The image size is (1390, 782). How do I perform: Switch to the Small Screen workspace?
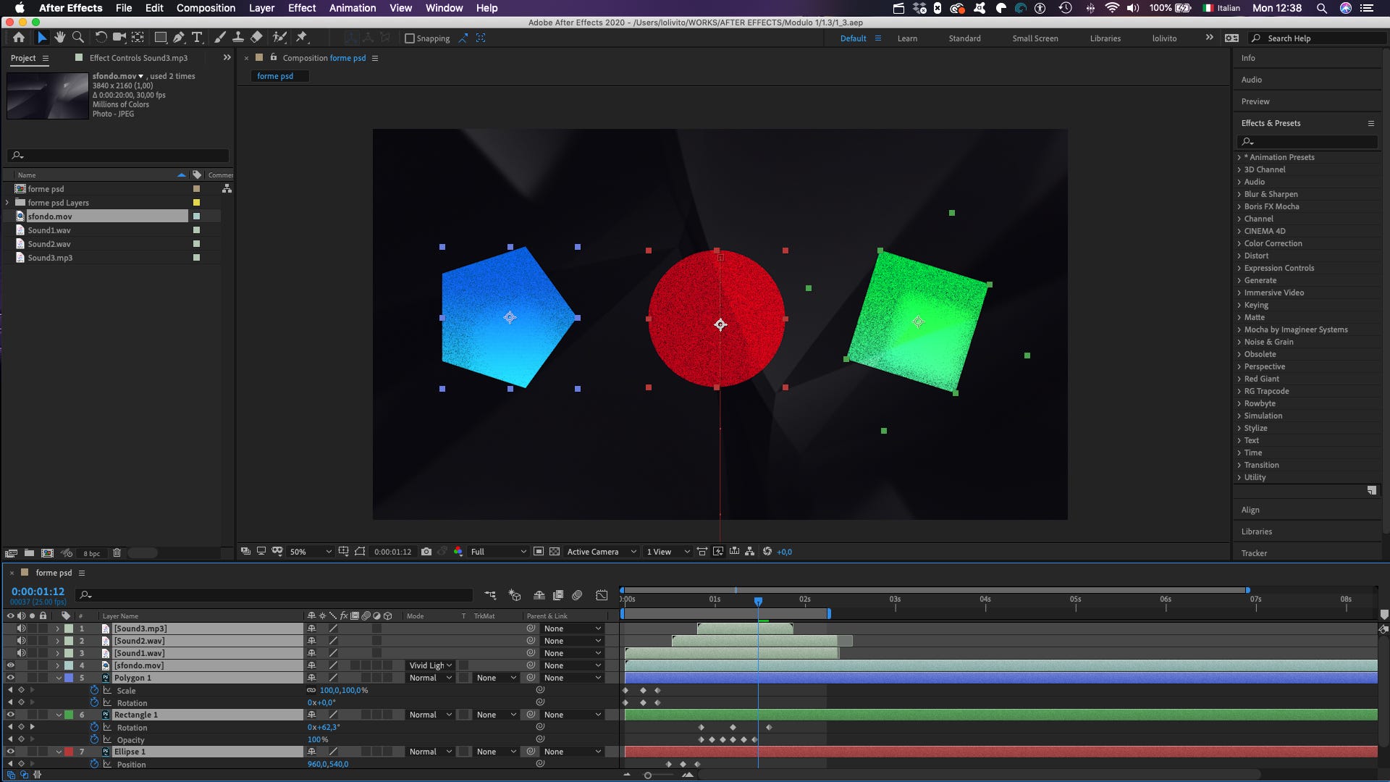click(x=1035, y=38)
